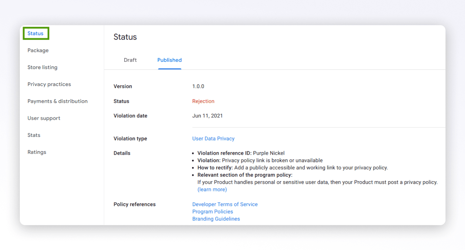465x250 pixels.
Task: Open the Branding Guidelines link
Action: [x=216, y=219]
